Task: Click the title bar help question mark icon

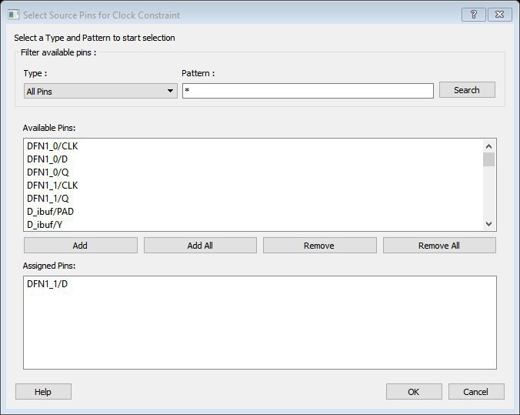Action: click(474, 15)
